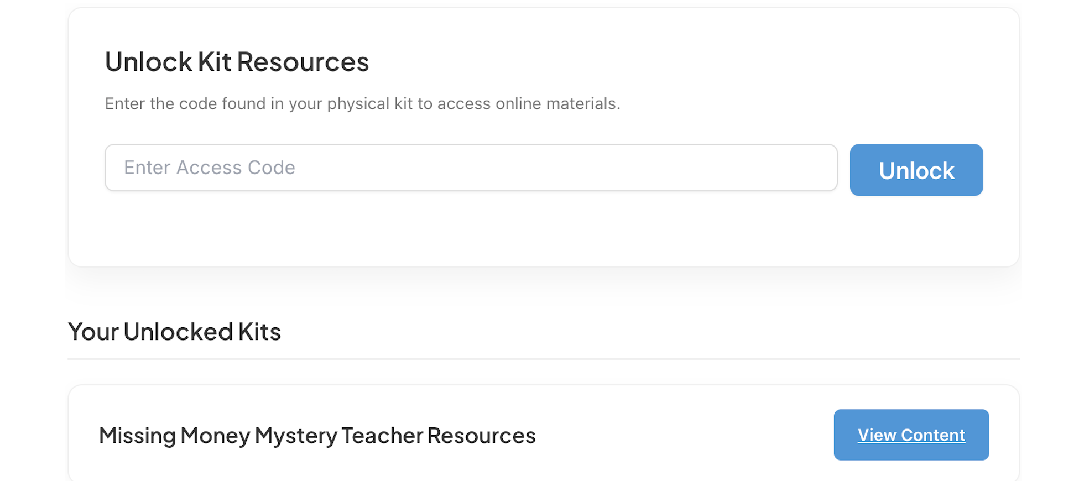Image resolution: width=1084 pixels, height=481 pixels.
Task: Submit the access code with Unlock
Action: pyautogui.click(x=916, y=170)
